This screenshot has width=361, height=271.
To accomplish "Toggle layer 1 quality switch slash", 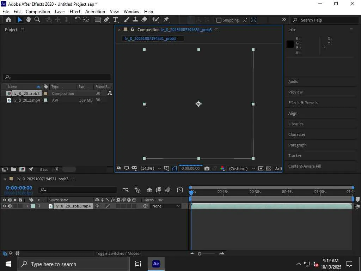I will [108, 206].
